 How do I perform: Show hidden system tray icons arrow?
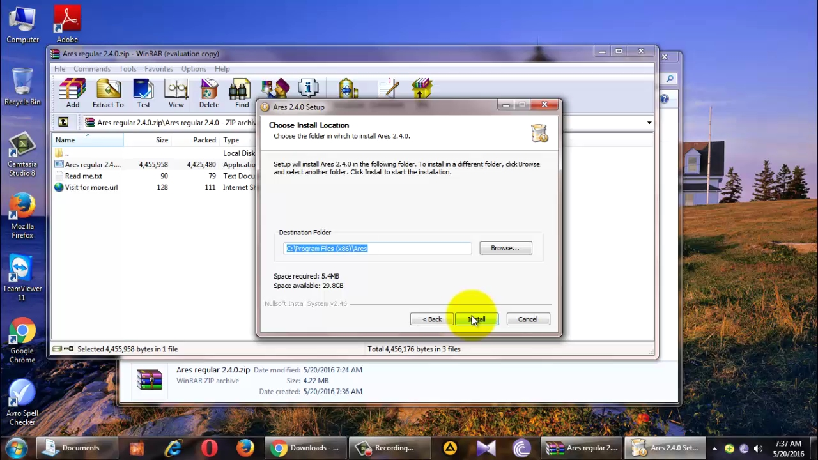point(714,448)
